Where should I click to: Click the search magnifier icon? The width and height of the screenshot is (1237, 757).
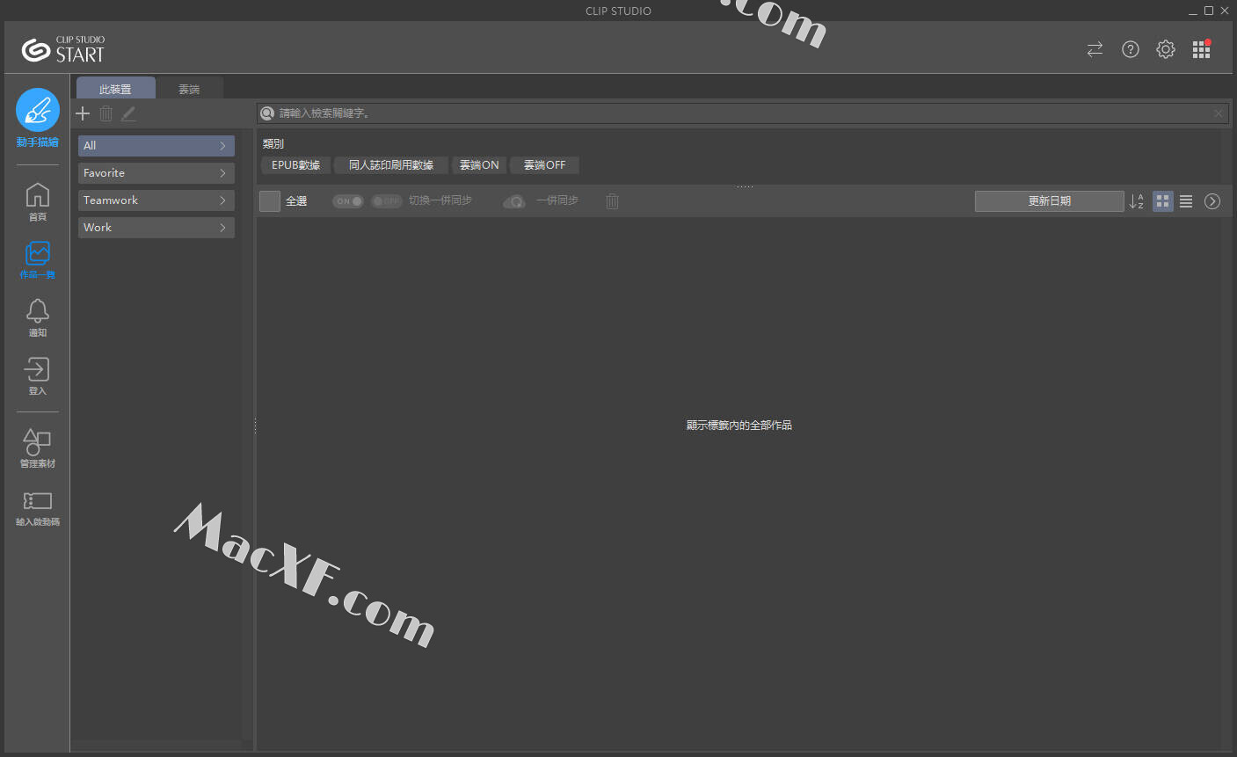point(267,113)
